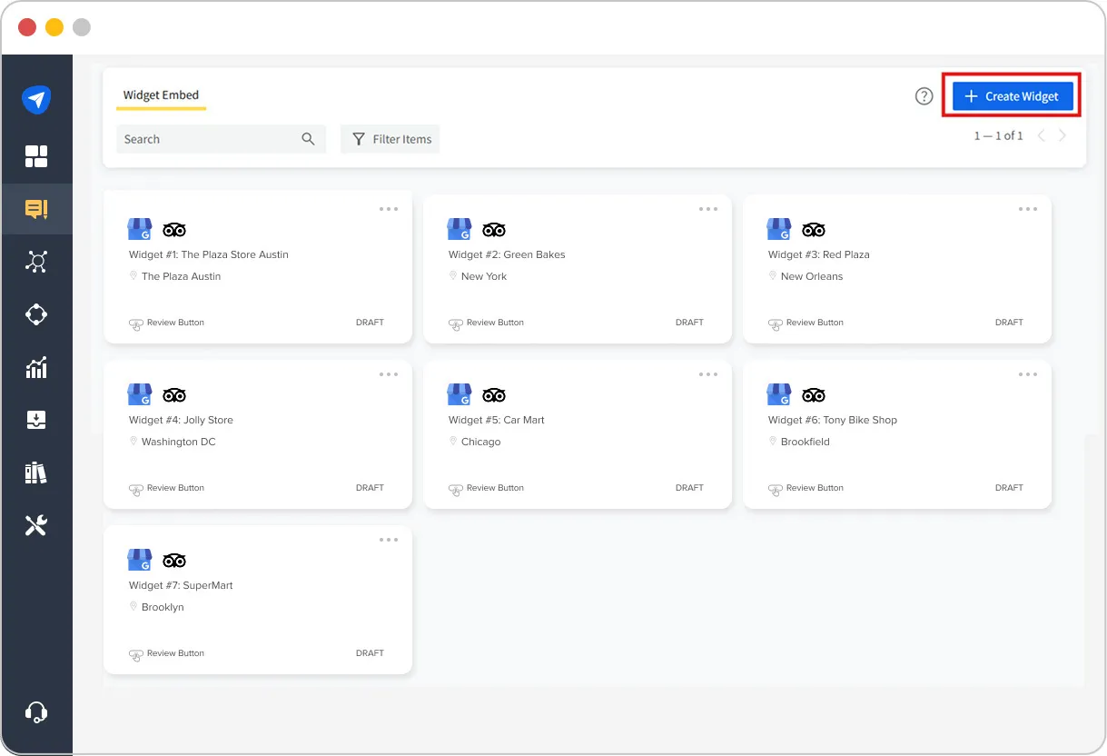Select the reviews chat icon in the sidebar
The width and height of the screenshot is (1107, 756).
(37, 209)
